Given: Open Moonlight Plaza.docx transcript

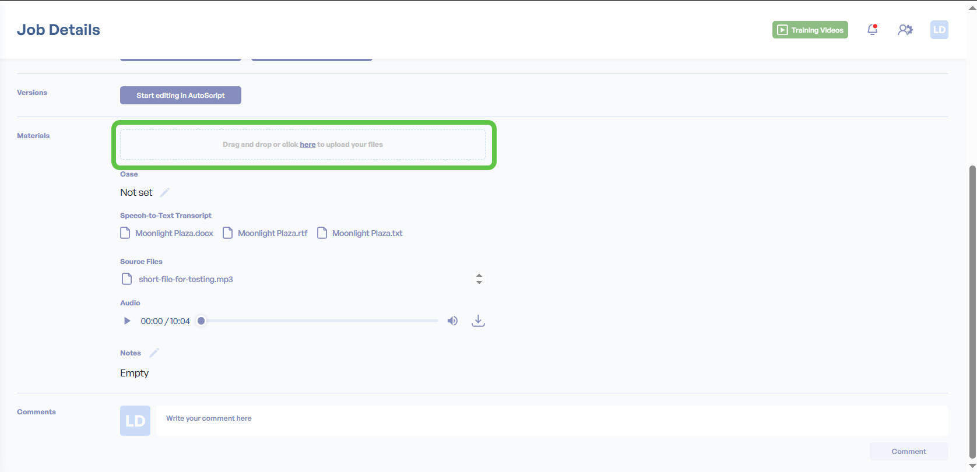Looking at the screenshot, I should tap(174, 233).
